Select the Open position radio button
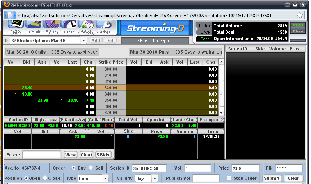The image size is (311, 184). click(x=26, y=178)
